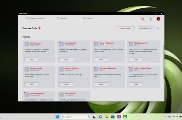
Task: Click the Smart Priority title
Action: point(70,43)
